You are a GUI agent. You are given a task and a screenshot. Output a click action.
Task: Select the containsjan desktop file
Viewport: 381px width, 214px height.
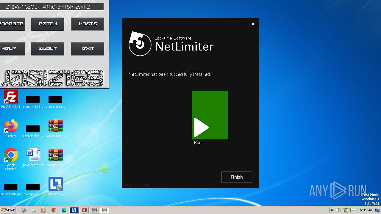33,131
